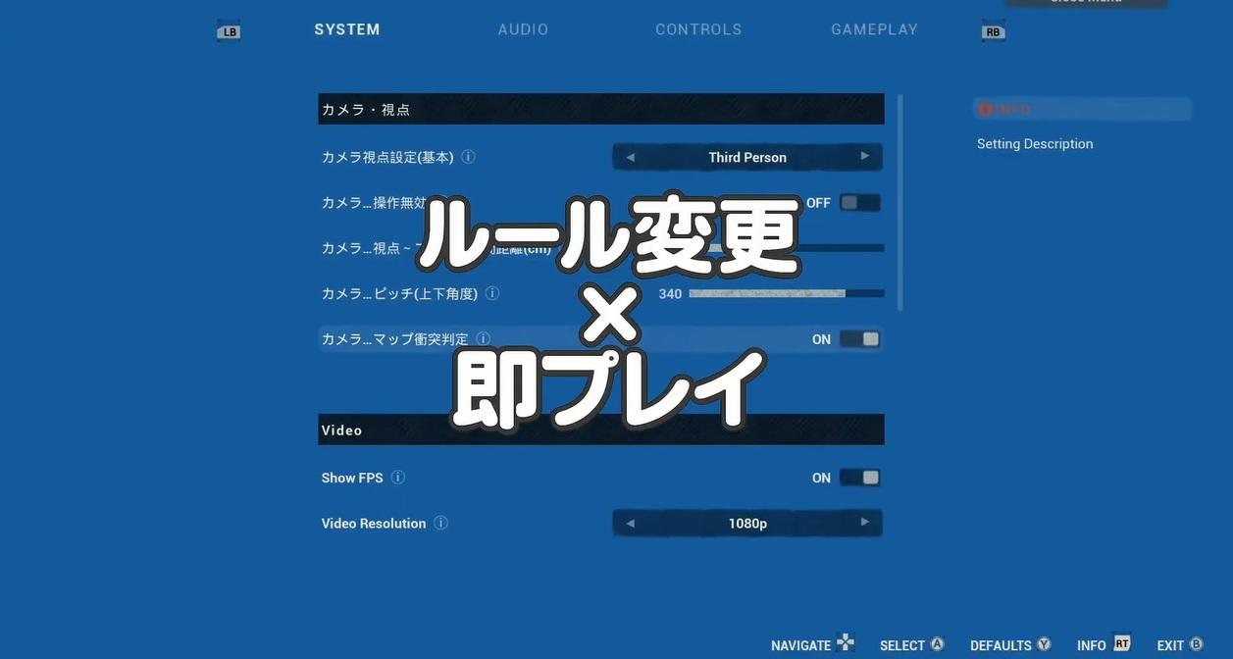The width and height of the screenshot is (1233, 659).
Task: Click the INFO button in footer
Action: tap(1104, 645)
